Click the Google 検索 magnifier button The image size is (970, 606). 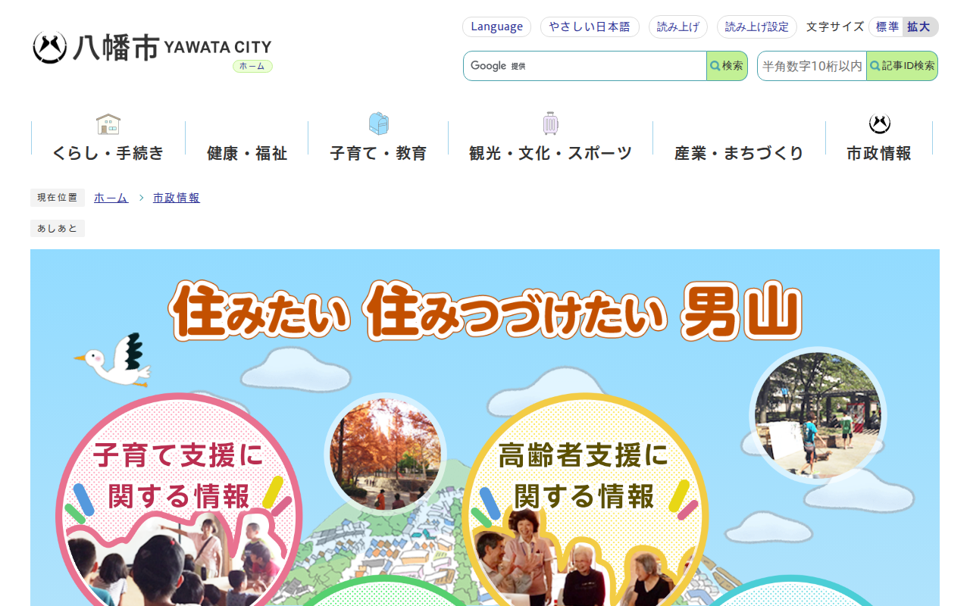727,66
